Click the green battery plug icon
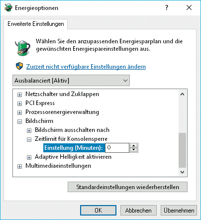 [x=22, y=48]
